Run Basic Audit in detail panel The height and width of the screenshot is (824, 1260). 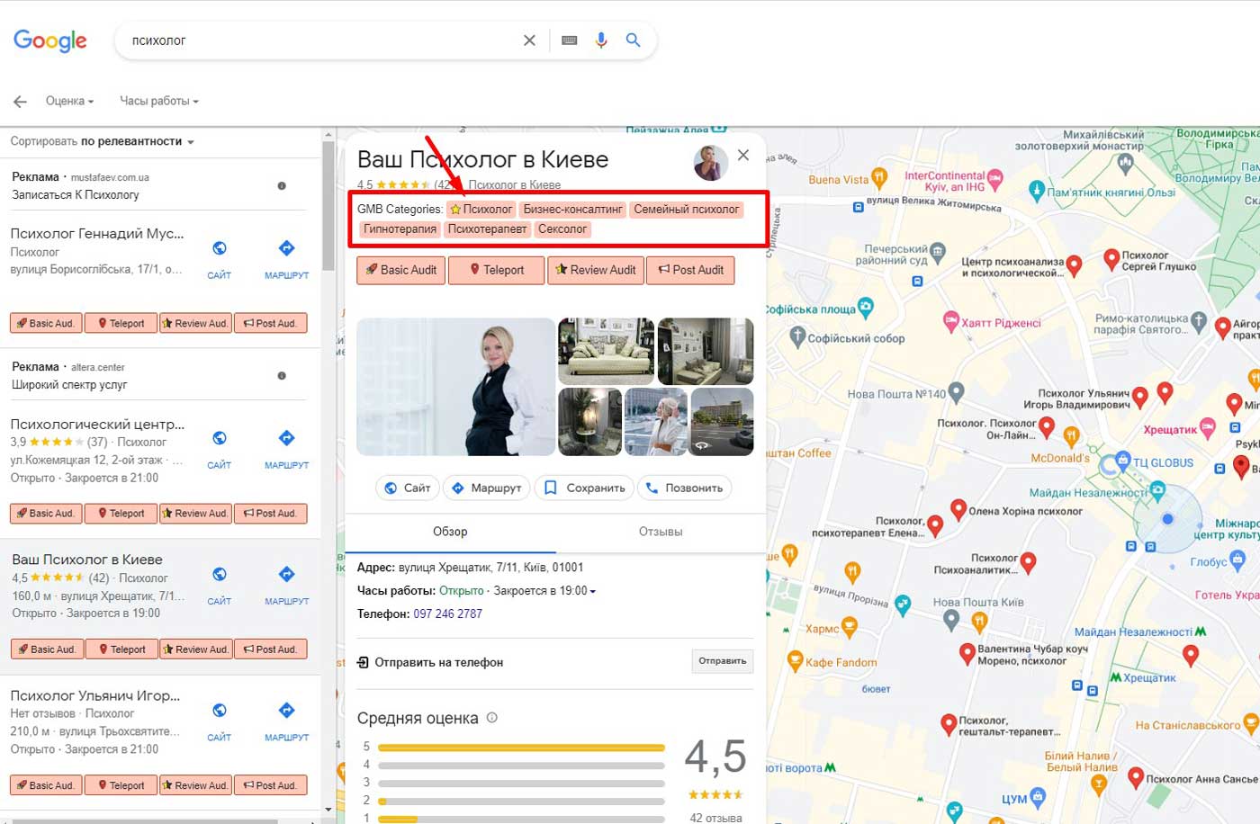[401, 270]
